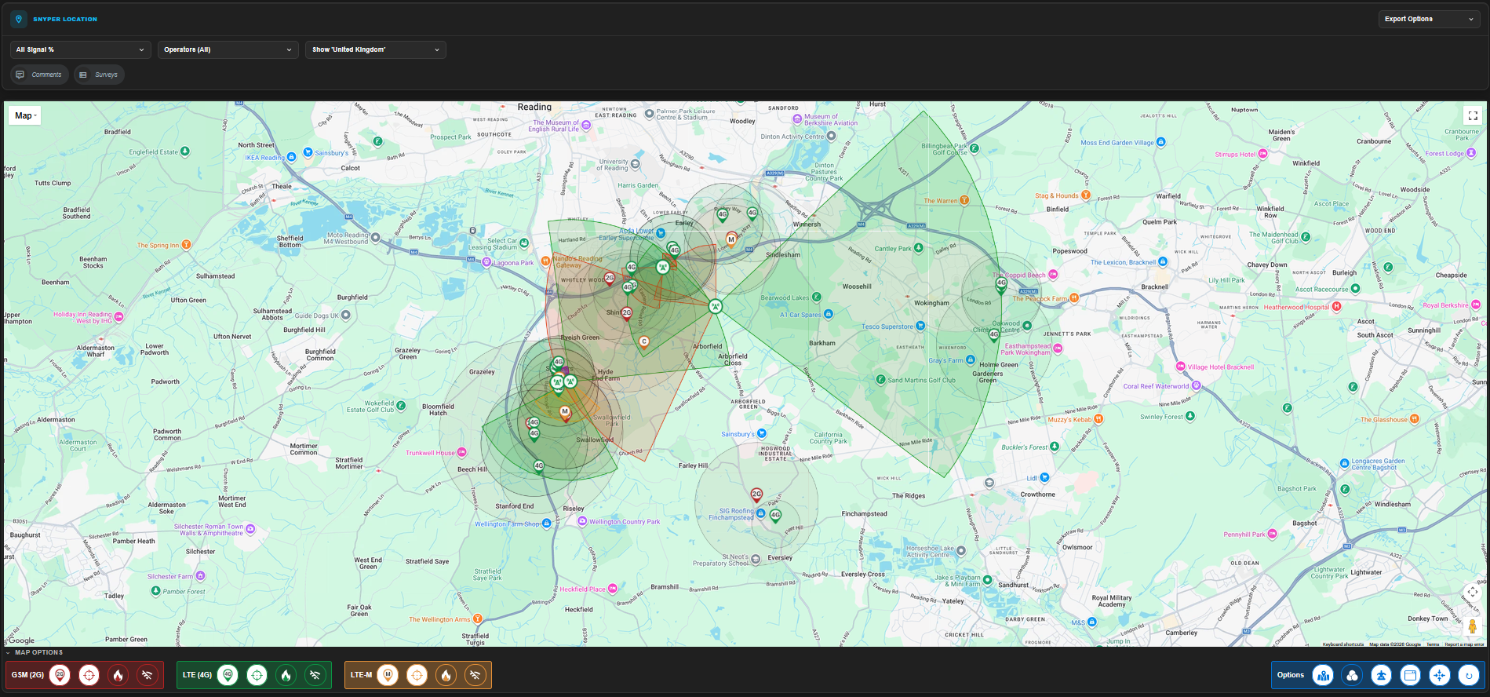
Task: Toggle LTE (4G) pin markers
Action: coord(228,675)
